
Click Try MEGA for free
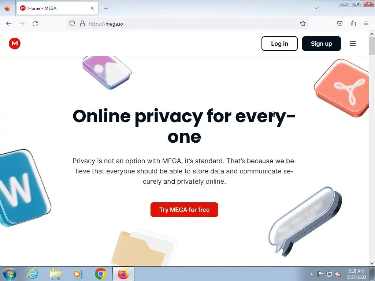click(184, 210)
